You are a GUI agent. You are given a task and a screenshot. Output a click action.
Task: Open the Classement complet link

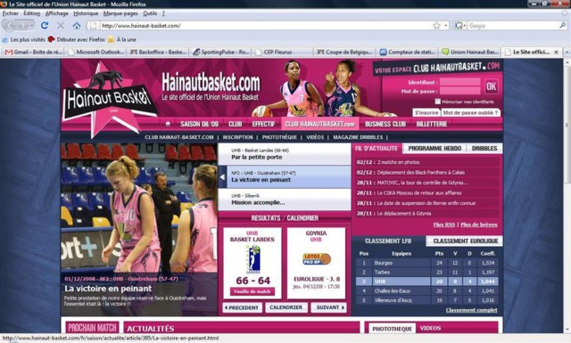pyautogui.click(x=471, y=310)
